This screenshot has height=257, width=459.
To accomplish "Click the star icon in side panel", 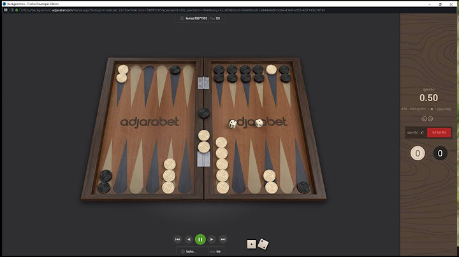I will coord(432,109).
